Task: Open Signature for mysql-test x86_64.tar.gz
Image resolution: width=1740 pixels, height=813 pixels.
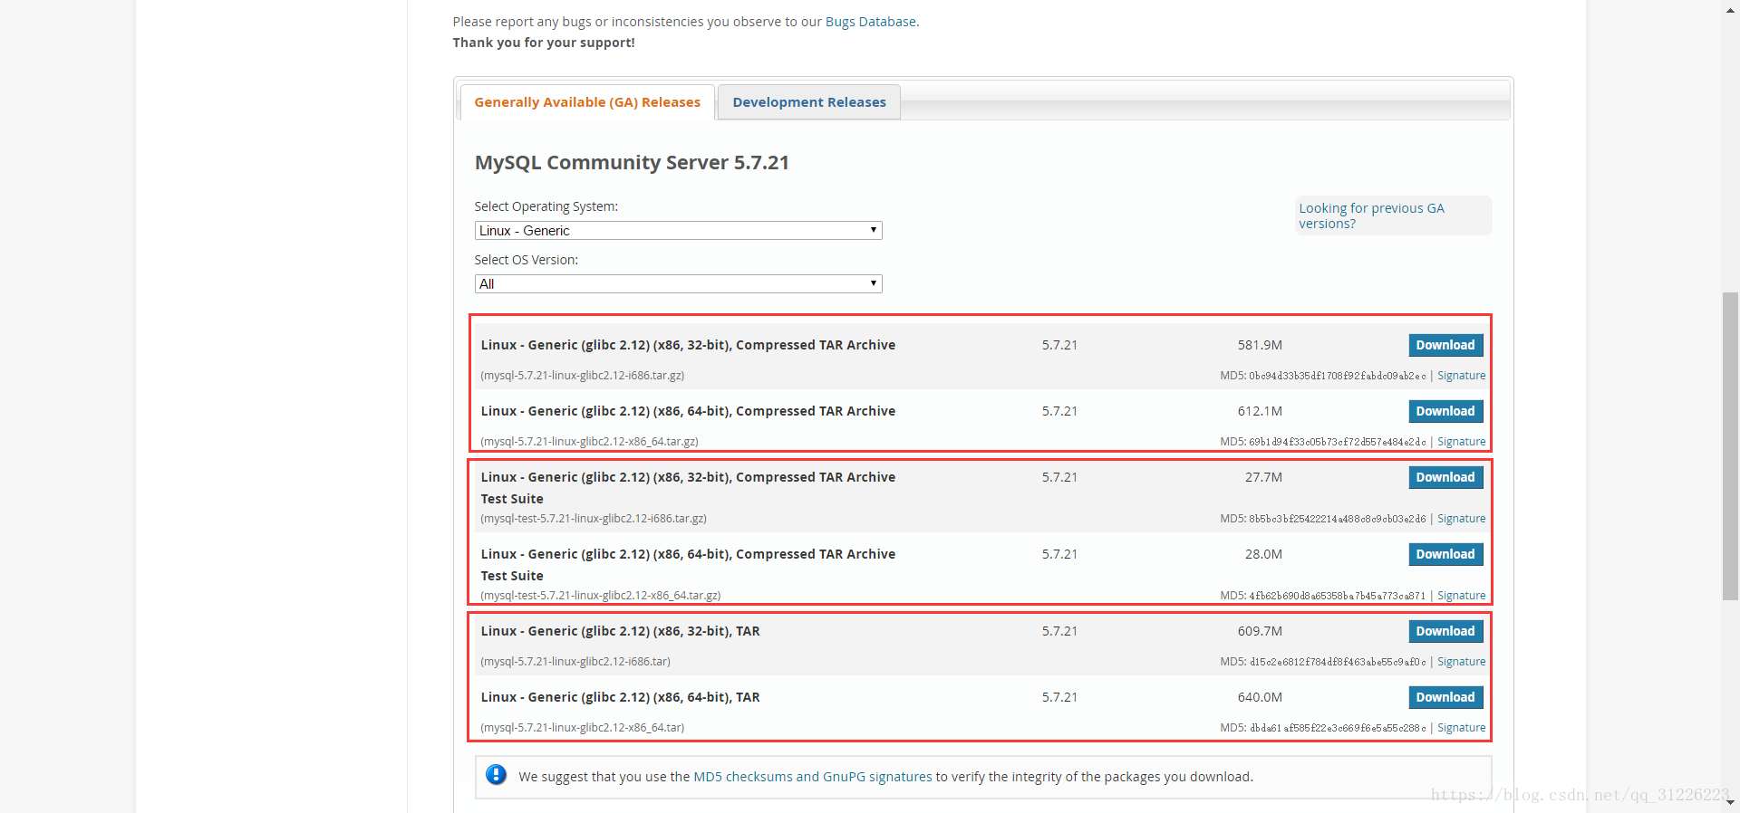Action: (x=1461, y=596)
